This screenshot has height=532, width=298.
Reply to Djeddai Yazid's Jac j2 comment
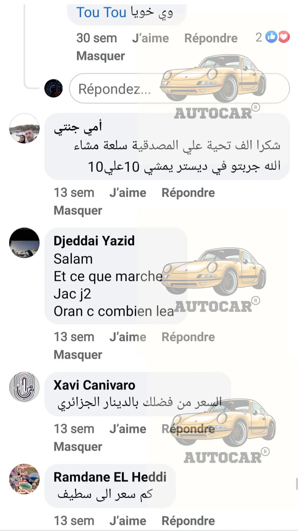pyautogui.click(x=188, y=337)
